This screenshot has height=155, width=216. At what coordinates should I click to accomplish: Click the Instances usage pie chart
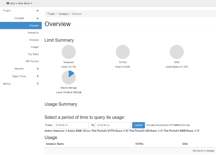point(69,52)
